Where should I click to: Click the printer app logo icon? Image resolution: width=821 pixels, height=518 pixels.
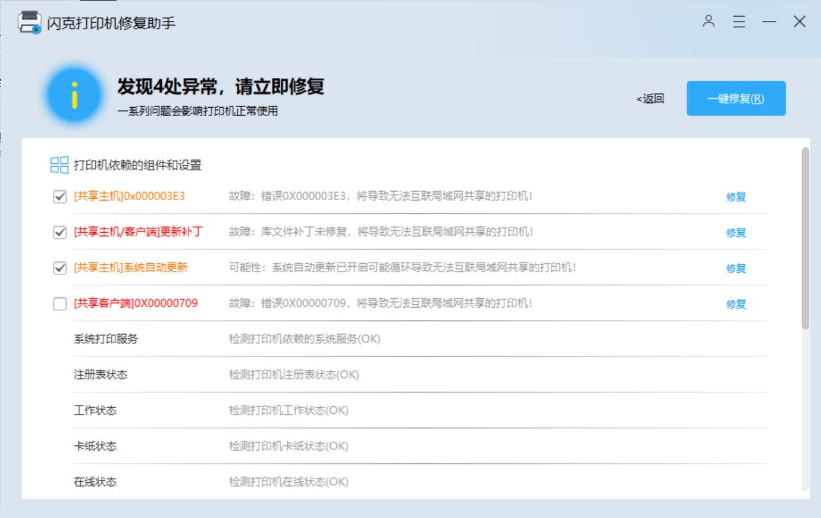tap(29, 23)
